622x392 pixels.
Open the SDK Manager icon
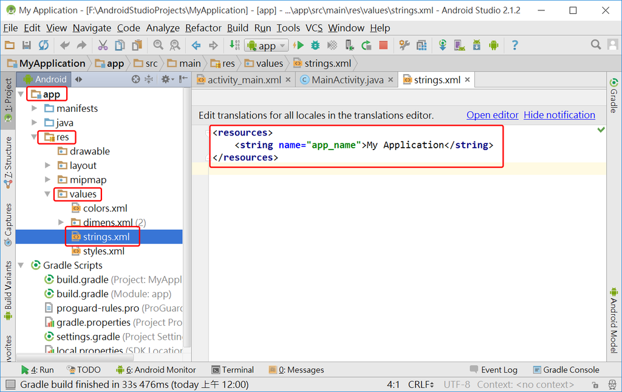coord(476,45)
